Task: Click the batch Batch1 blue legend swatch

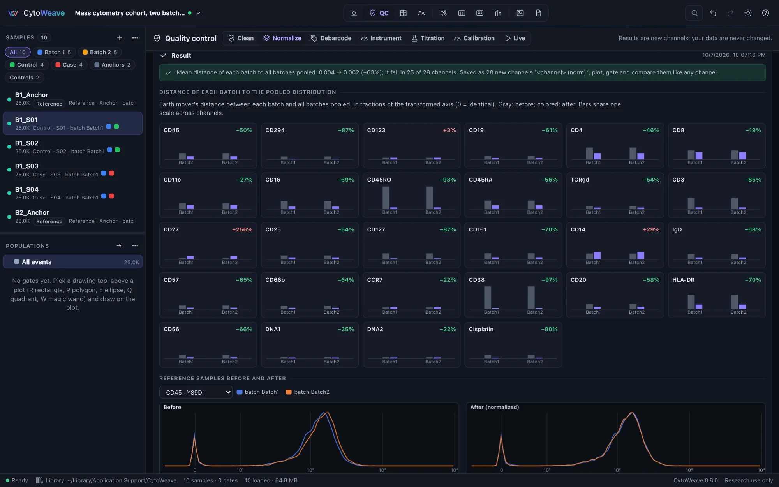Action: pyautogui.click(x=240, y=392)
